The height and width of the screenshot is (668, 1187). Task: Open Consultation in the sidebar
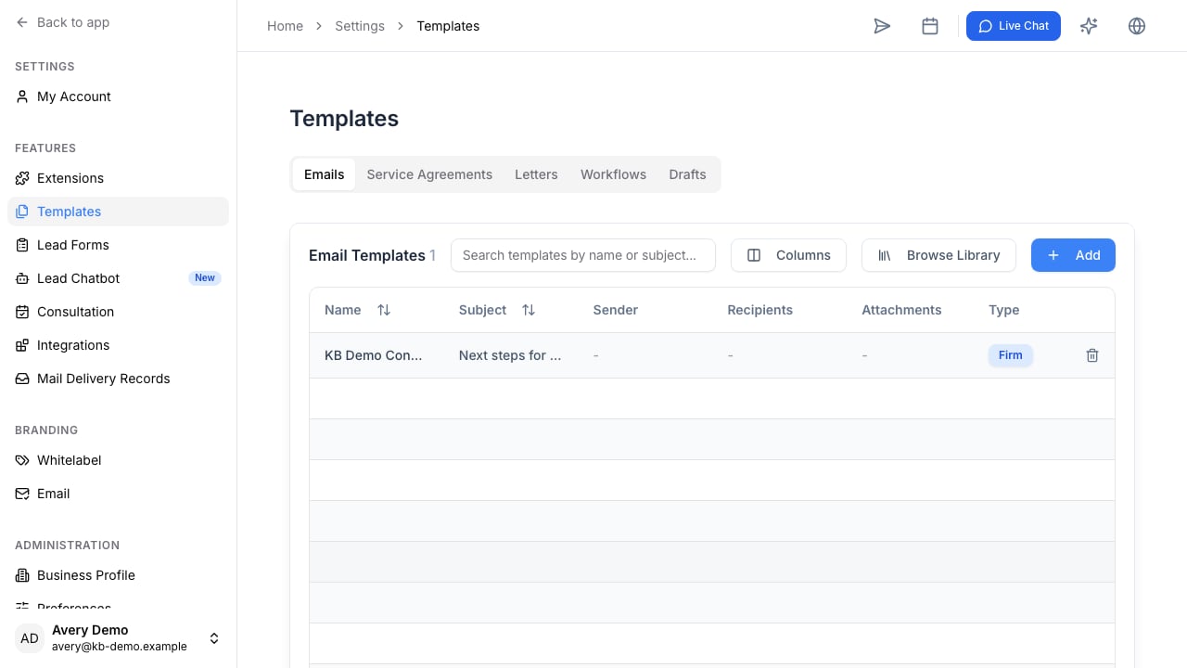pos(118,312)
